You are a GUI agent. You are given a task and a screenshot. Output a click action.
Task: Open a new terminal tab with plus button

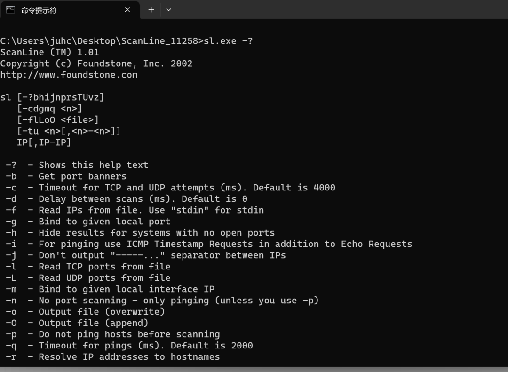click(151, 10)
